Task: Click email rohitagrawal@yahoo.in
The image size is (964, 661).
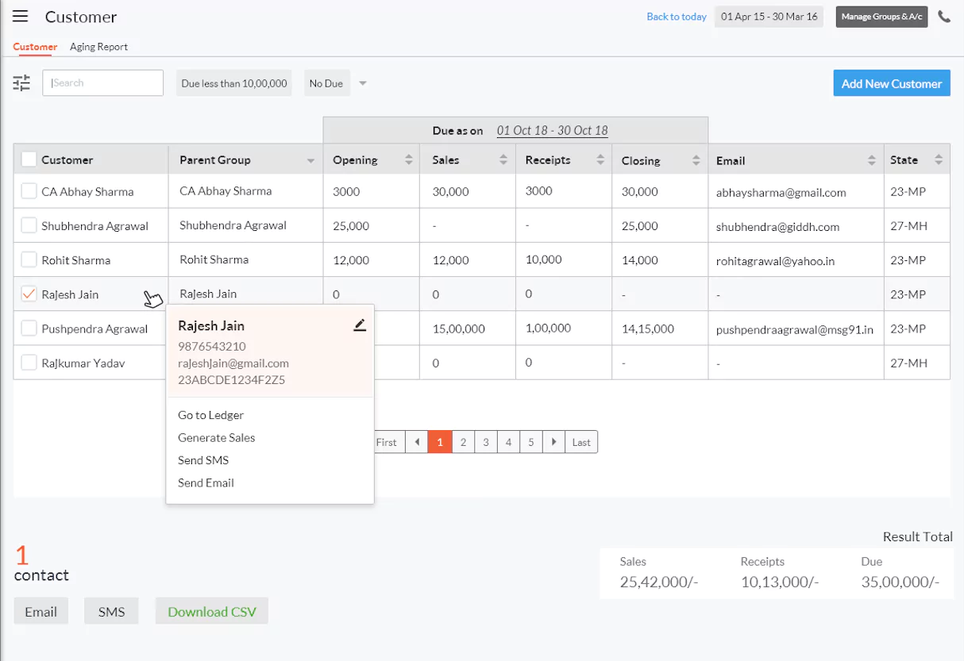Action: [775, 260]
